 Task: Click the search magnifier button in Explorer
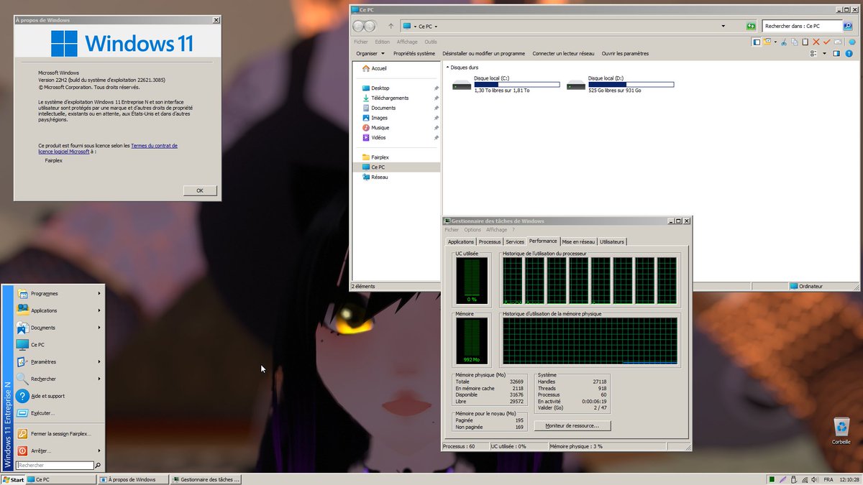[847, 26]
